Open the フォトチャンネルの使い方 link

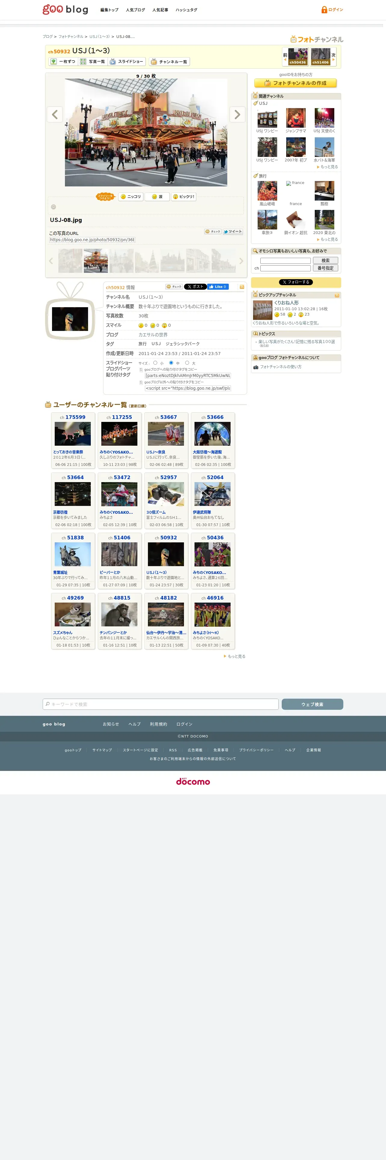pyautogui.click(x=281, y=367)
